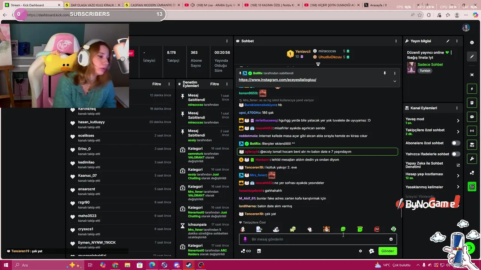Open Kanal Eylemleri panel three-dot menu

457,108
